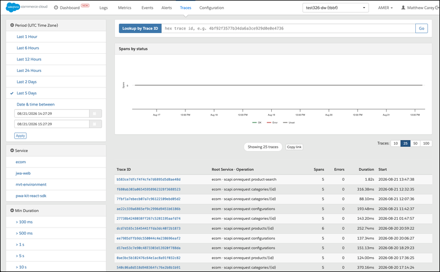Open trace 7fbf1a7ebecb07a7c9612109ebd05d2
This screenshot has height=272, width=440.
click(148, 199)
